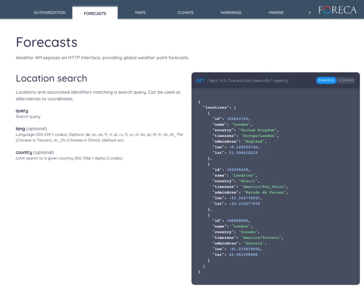Screen dimensions: 364x290
Task: Click the lon value -81.233039856
Action: 245,249
